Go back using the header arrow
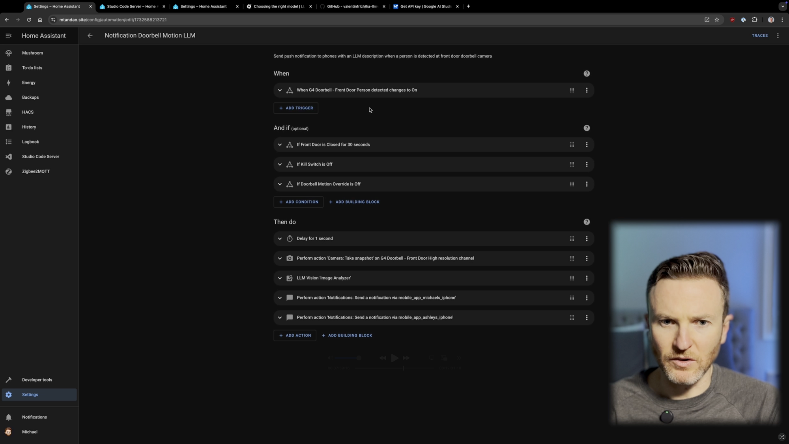This screenshot has height=444, width=789. 90,36
